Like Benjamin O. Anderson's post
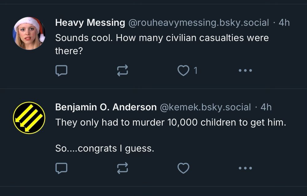 (184, 168)
